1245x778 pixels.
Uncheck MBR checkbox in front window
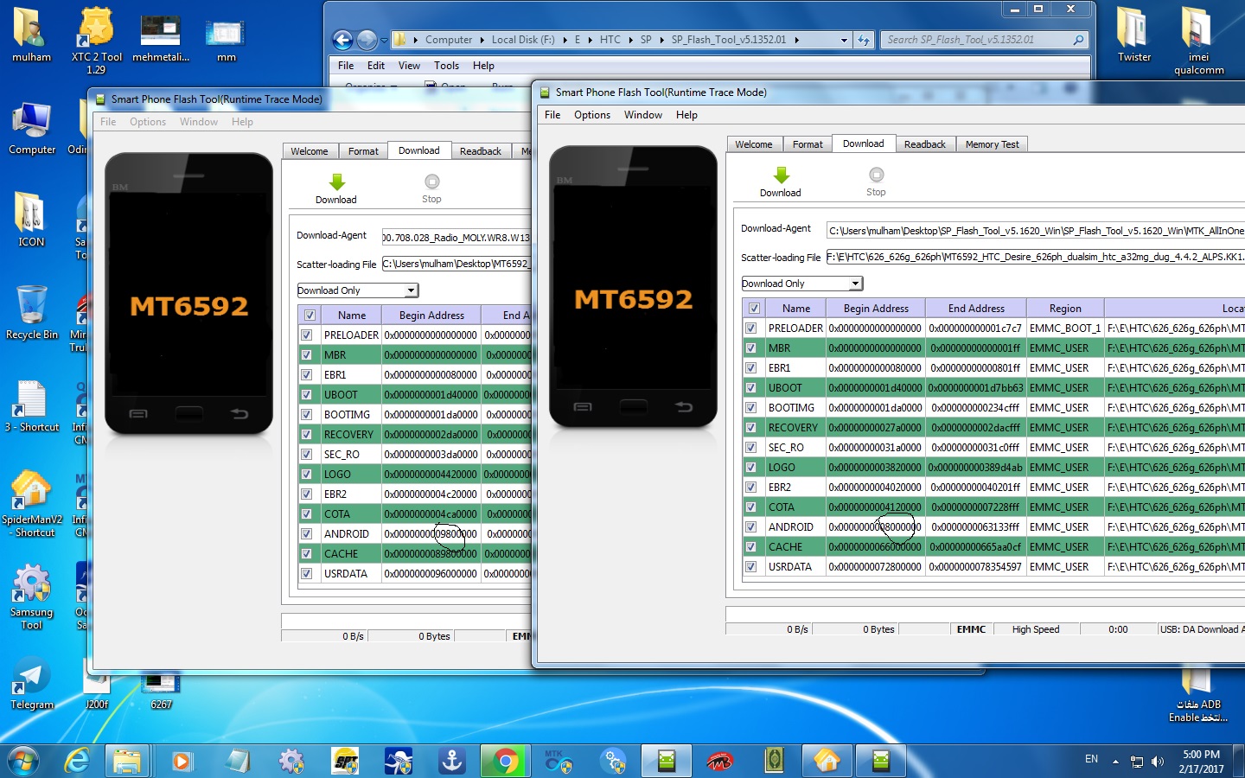tap(751, 348)
